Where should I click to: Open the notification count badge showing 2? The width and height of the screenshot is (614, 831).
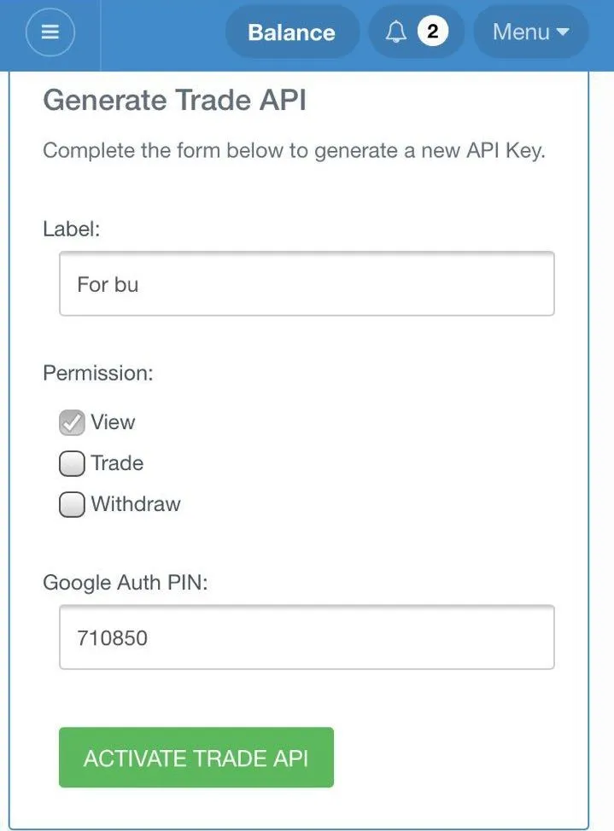click(x=432, y=32)
